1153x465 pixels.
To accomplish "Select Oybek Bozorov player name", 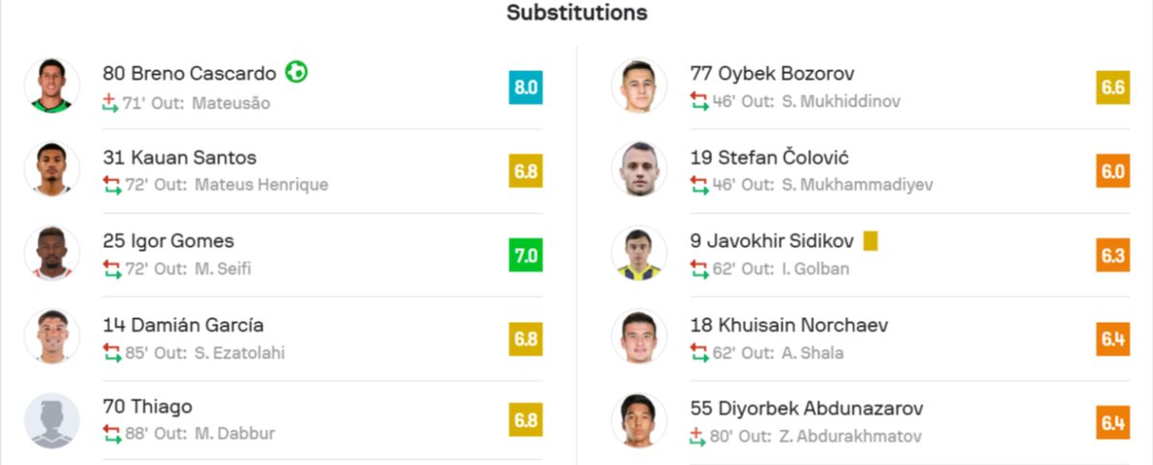I will [x=772, y=73].
